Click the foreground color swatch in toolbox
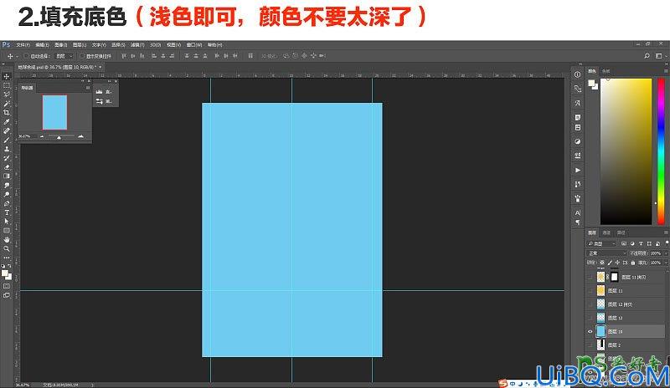Image resolution: width=670 pixels, height=388 pixels. point(5,273)
